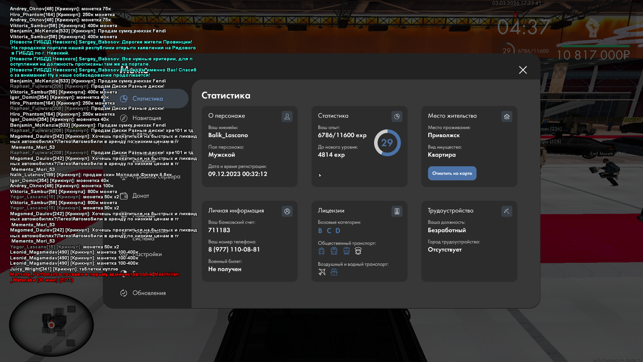The image size is (643, 362).
Task: Click the pie chart icon in Статистика card
Action: [397, 116]
